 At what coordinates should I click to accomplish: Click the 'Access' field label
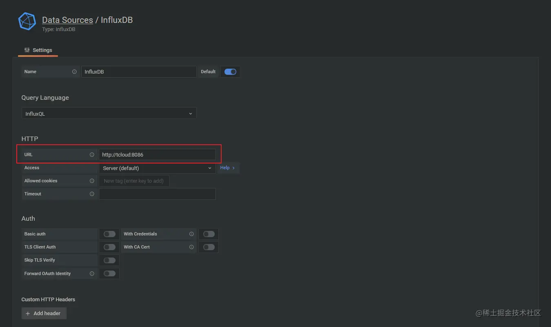(32, 168)
